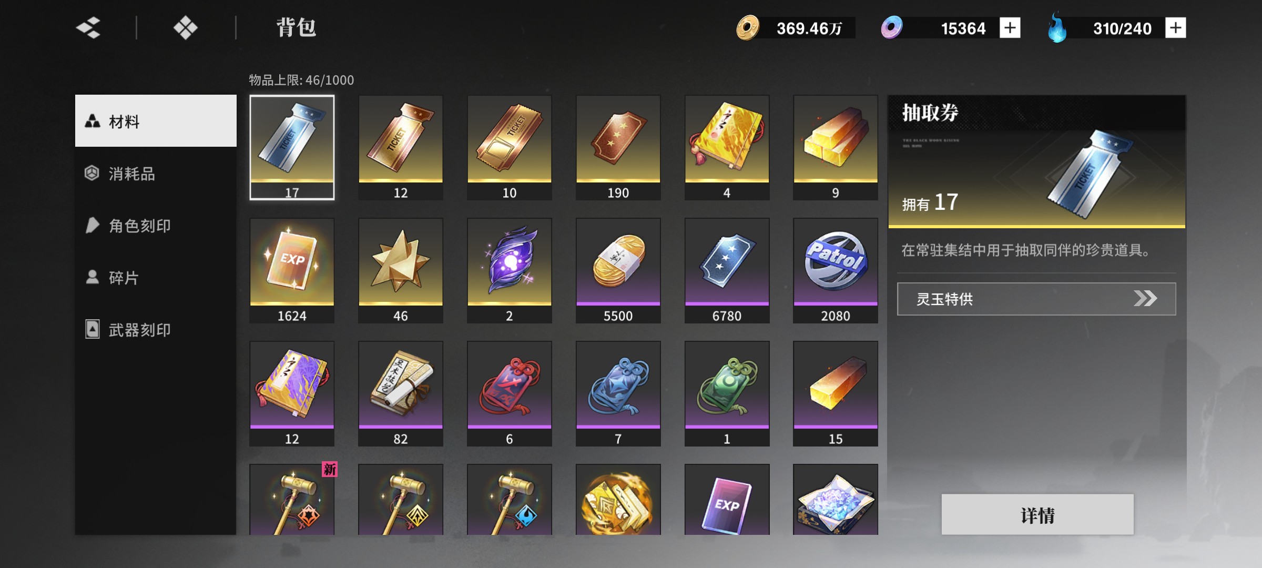Select the gold EXP card with count 1624
The height and width of the screenshot is (568, 1262).
tap(292, 271)
